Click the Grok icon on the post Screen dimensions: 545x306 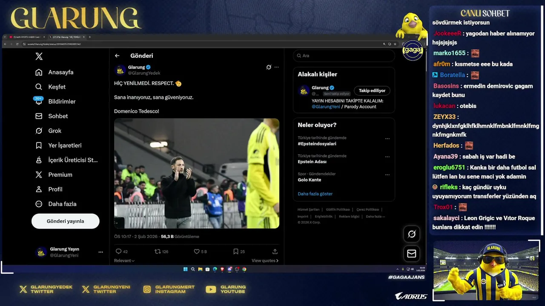pos(269,67)
